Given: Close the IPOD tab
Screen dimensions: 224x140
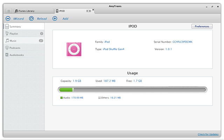Looking at the screenshot, I should 93,10.
